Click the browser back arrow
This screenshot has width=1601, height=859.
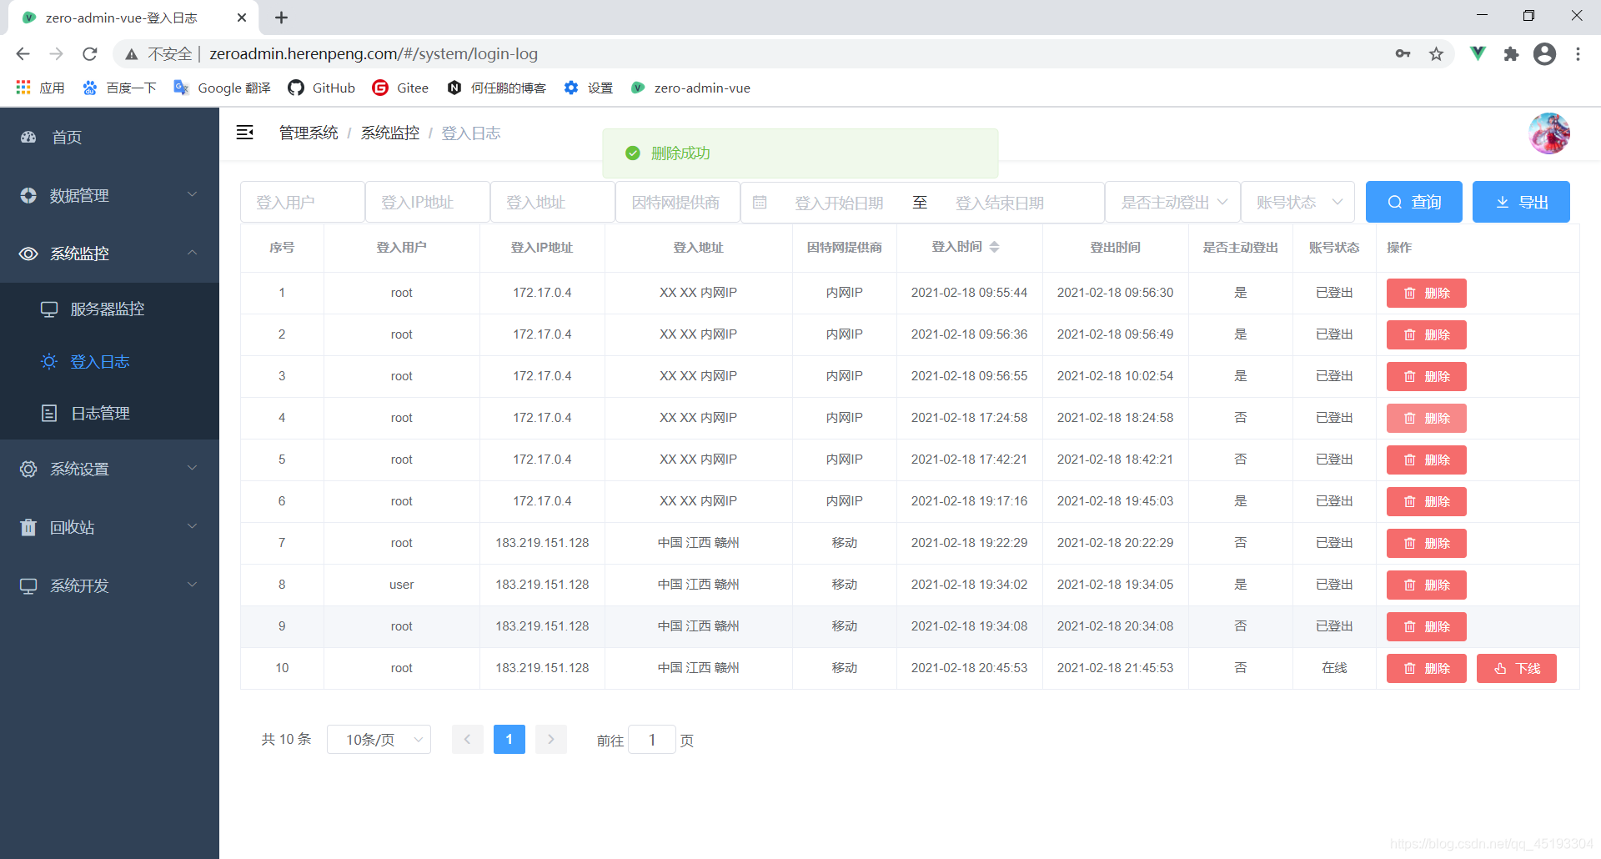click(x=23, y=53)
